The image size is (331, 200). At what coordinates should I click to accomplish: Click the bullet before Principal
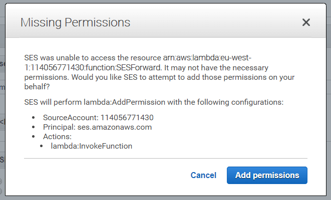[x=33, y=127]
